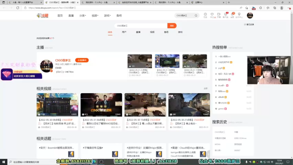
Task: Click the topics carousel next arrow
Action: point(208,154)
